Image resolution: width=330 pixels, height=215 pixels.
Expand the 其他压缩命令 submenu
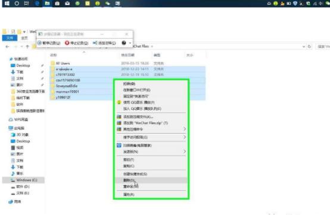(x=151, y=129)
